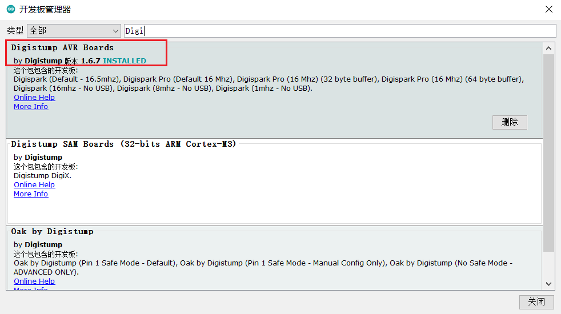Click the 类型 label

coord(15,31)
